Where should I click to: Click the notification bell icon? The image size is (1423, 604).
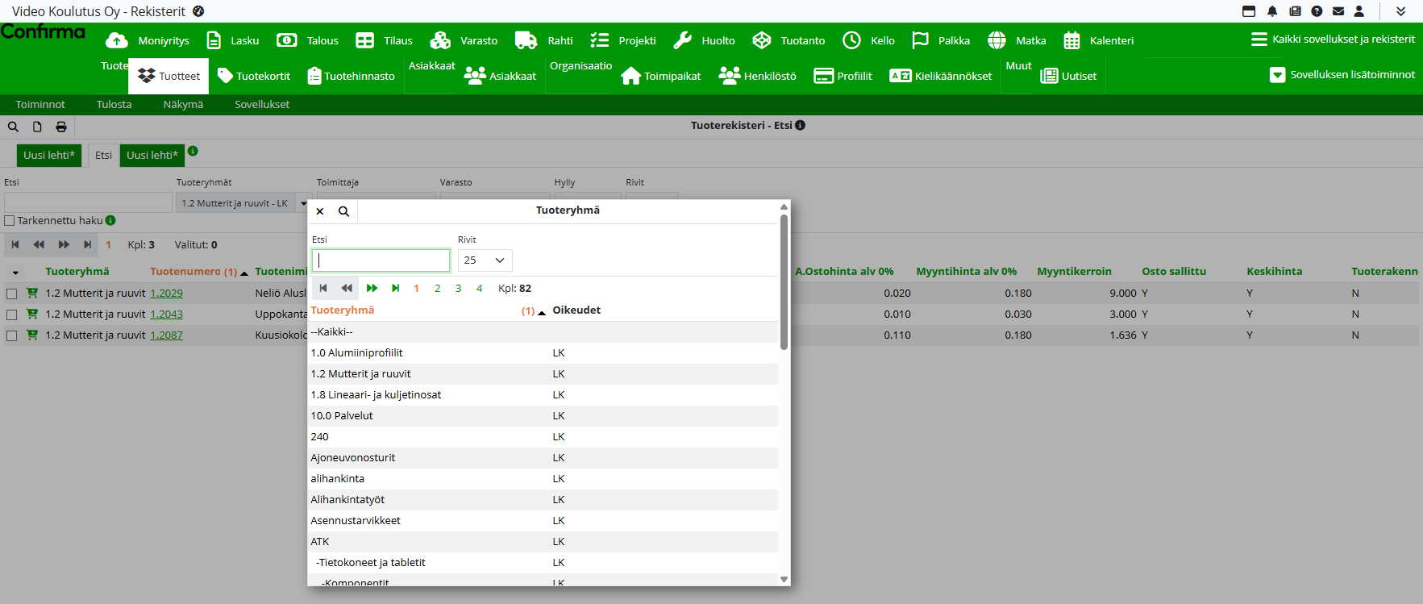tap(1272, 11)
